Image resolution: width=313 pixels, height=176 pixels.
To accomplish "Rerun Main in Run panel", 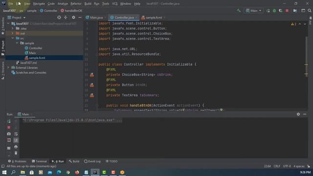I will tap(9, 121).
